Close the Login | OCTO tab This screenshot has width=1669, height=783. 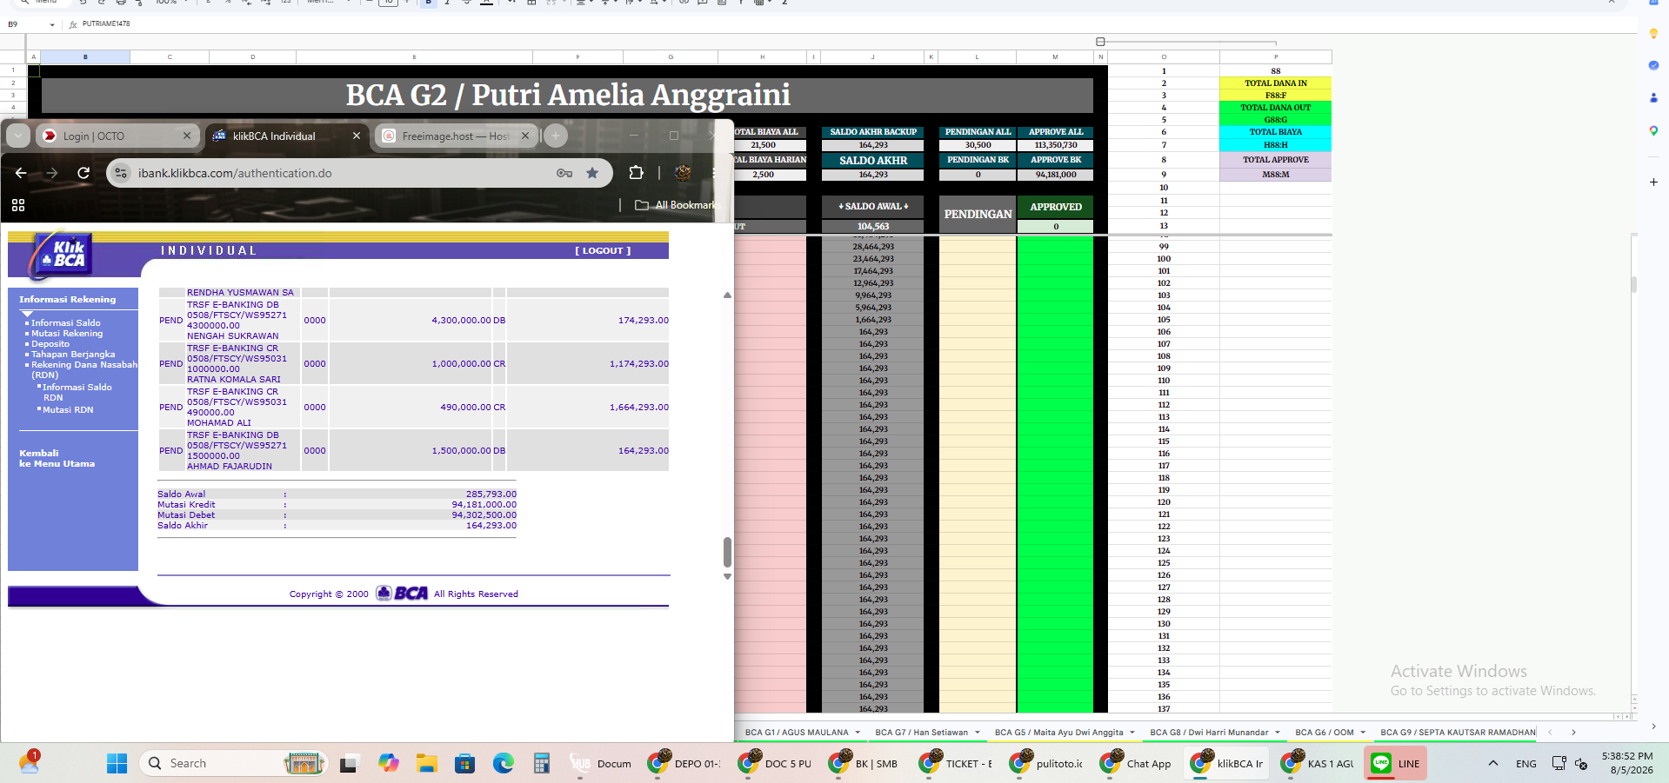pyautogui.click(x=187, y=136)
